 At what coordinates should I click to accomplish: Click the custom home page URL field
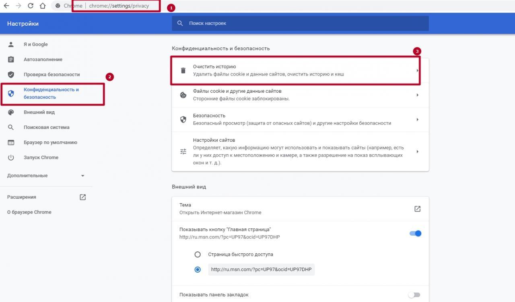point(261,269)
